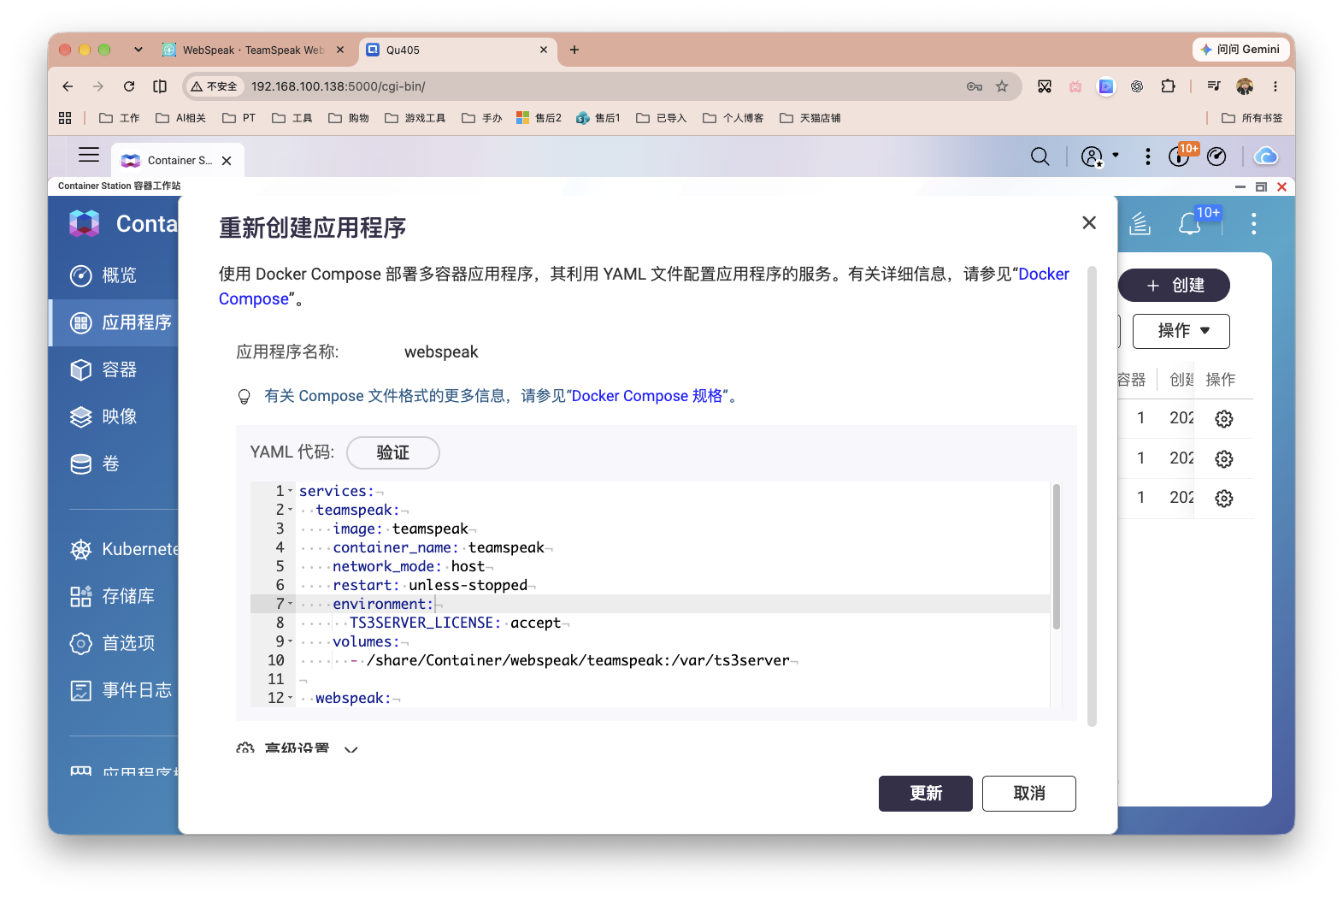Open the QTS main hamburger menu

[x=89, y=155]
